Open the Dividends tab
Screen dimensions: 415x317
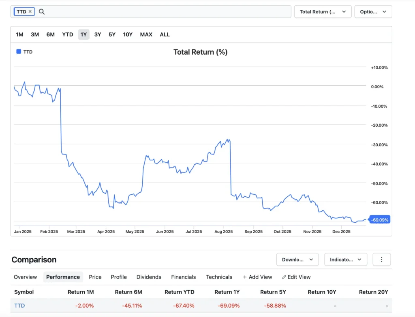[149, 277]
